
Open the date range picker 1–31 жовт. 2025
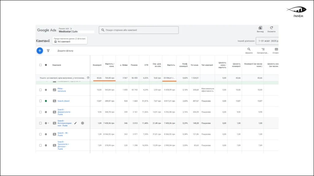tap(267, 41)
